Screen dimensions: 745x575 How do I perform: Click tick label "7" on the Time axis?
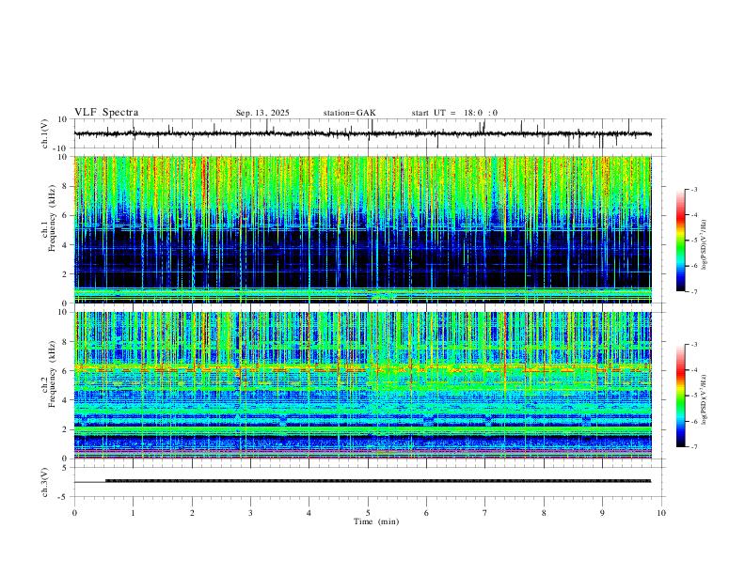coord(485,513)
